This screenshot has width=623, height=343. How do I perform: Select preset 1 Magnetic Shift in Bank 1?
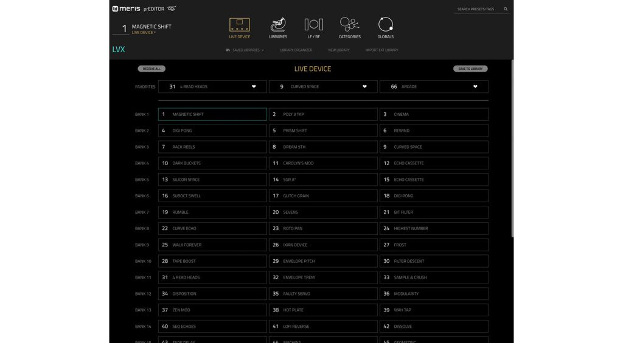click(x=212, y=114)
